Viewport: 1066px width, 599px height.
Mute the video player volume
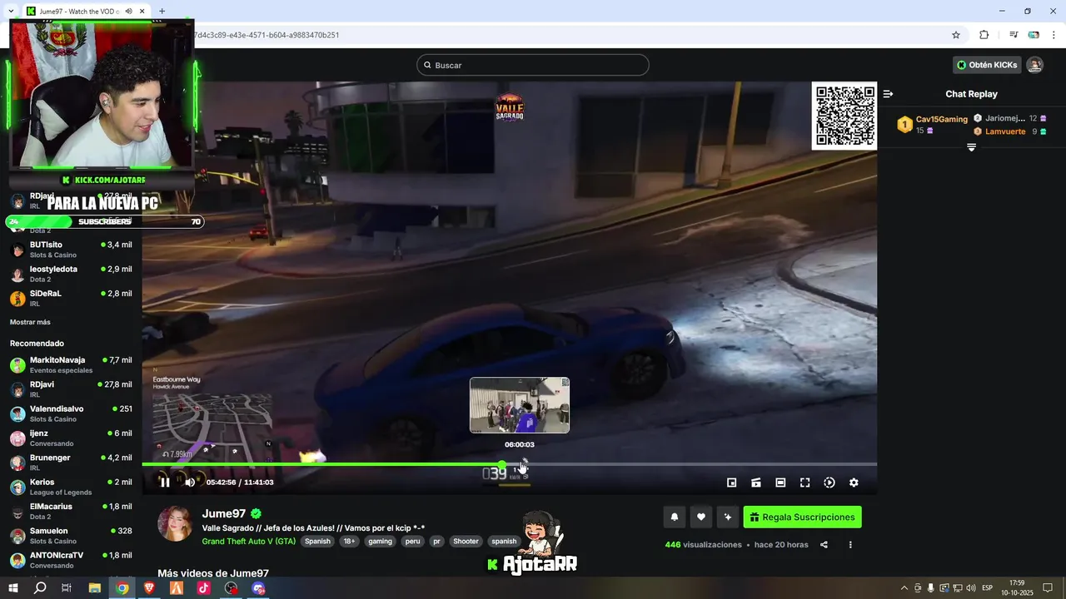[x=190, y=483]
